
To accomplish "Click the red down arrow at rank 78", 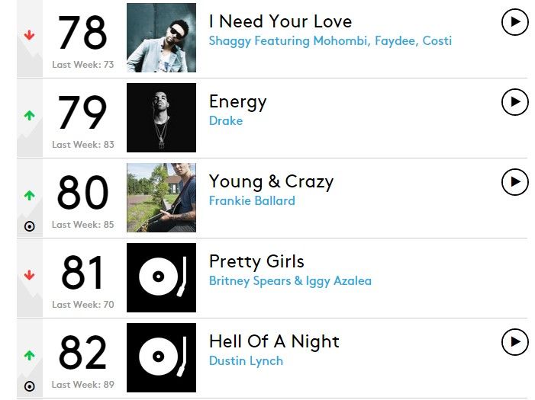I will [30, 36].
